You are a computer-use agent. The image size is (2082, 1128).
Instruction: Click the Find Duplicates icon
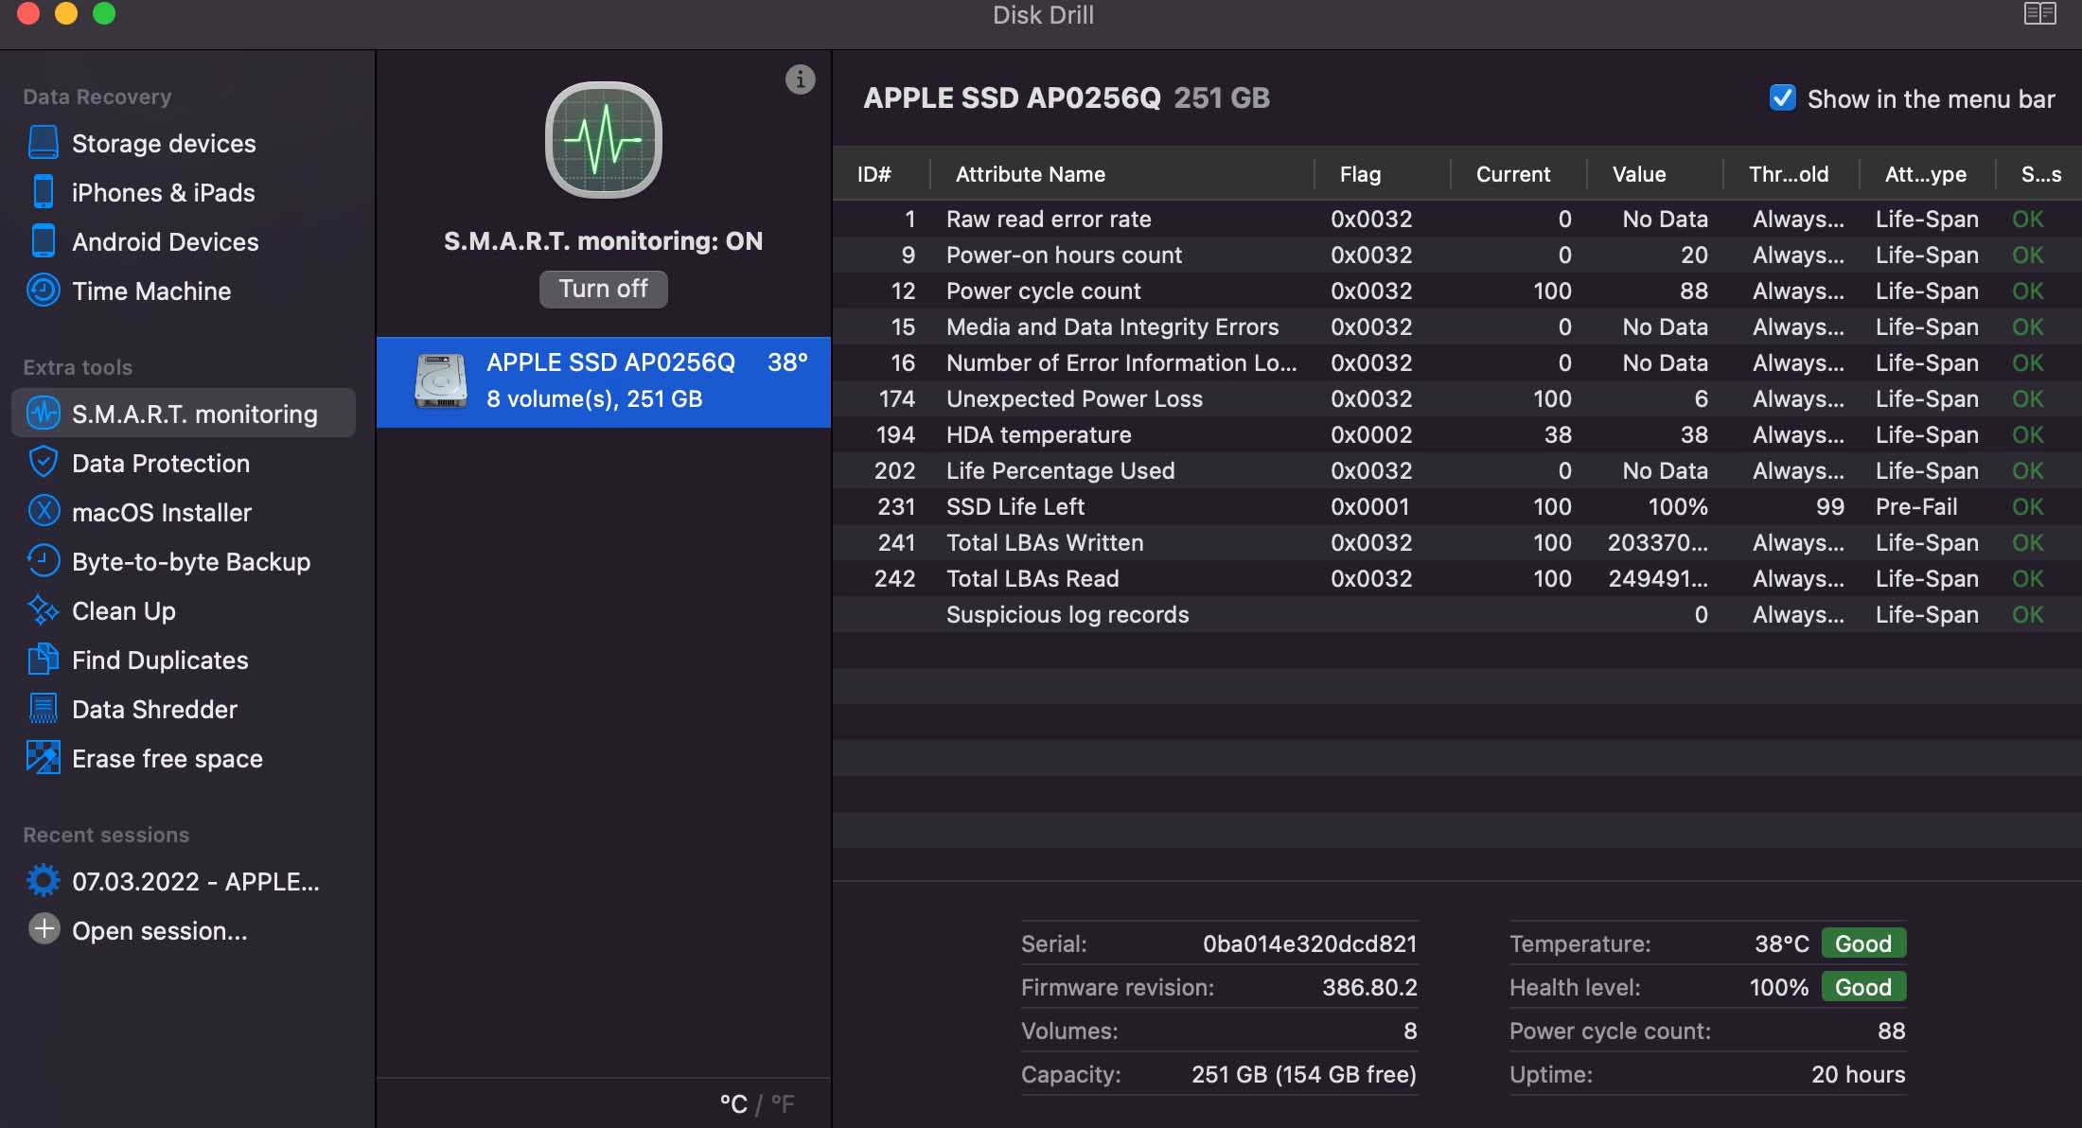coord(41,659)
